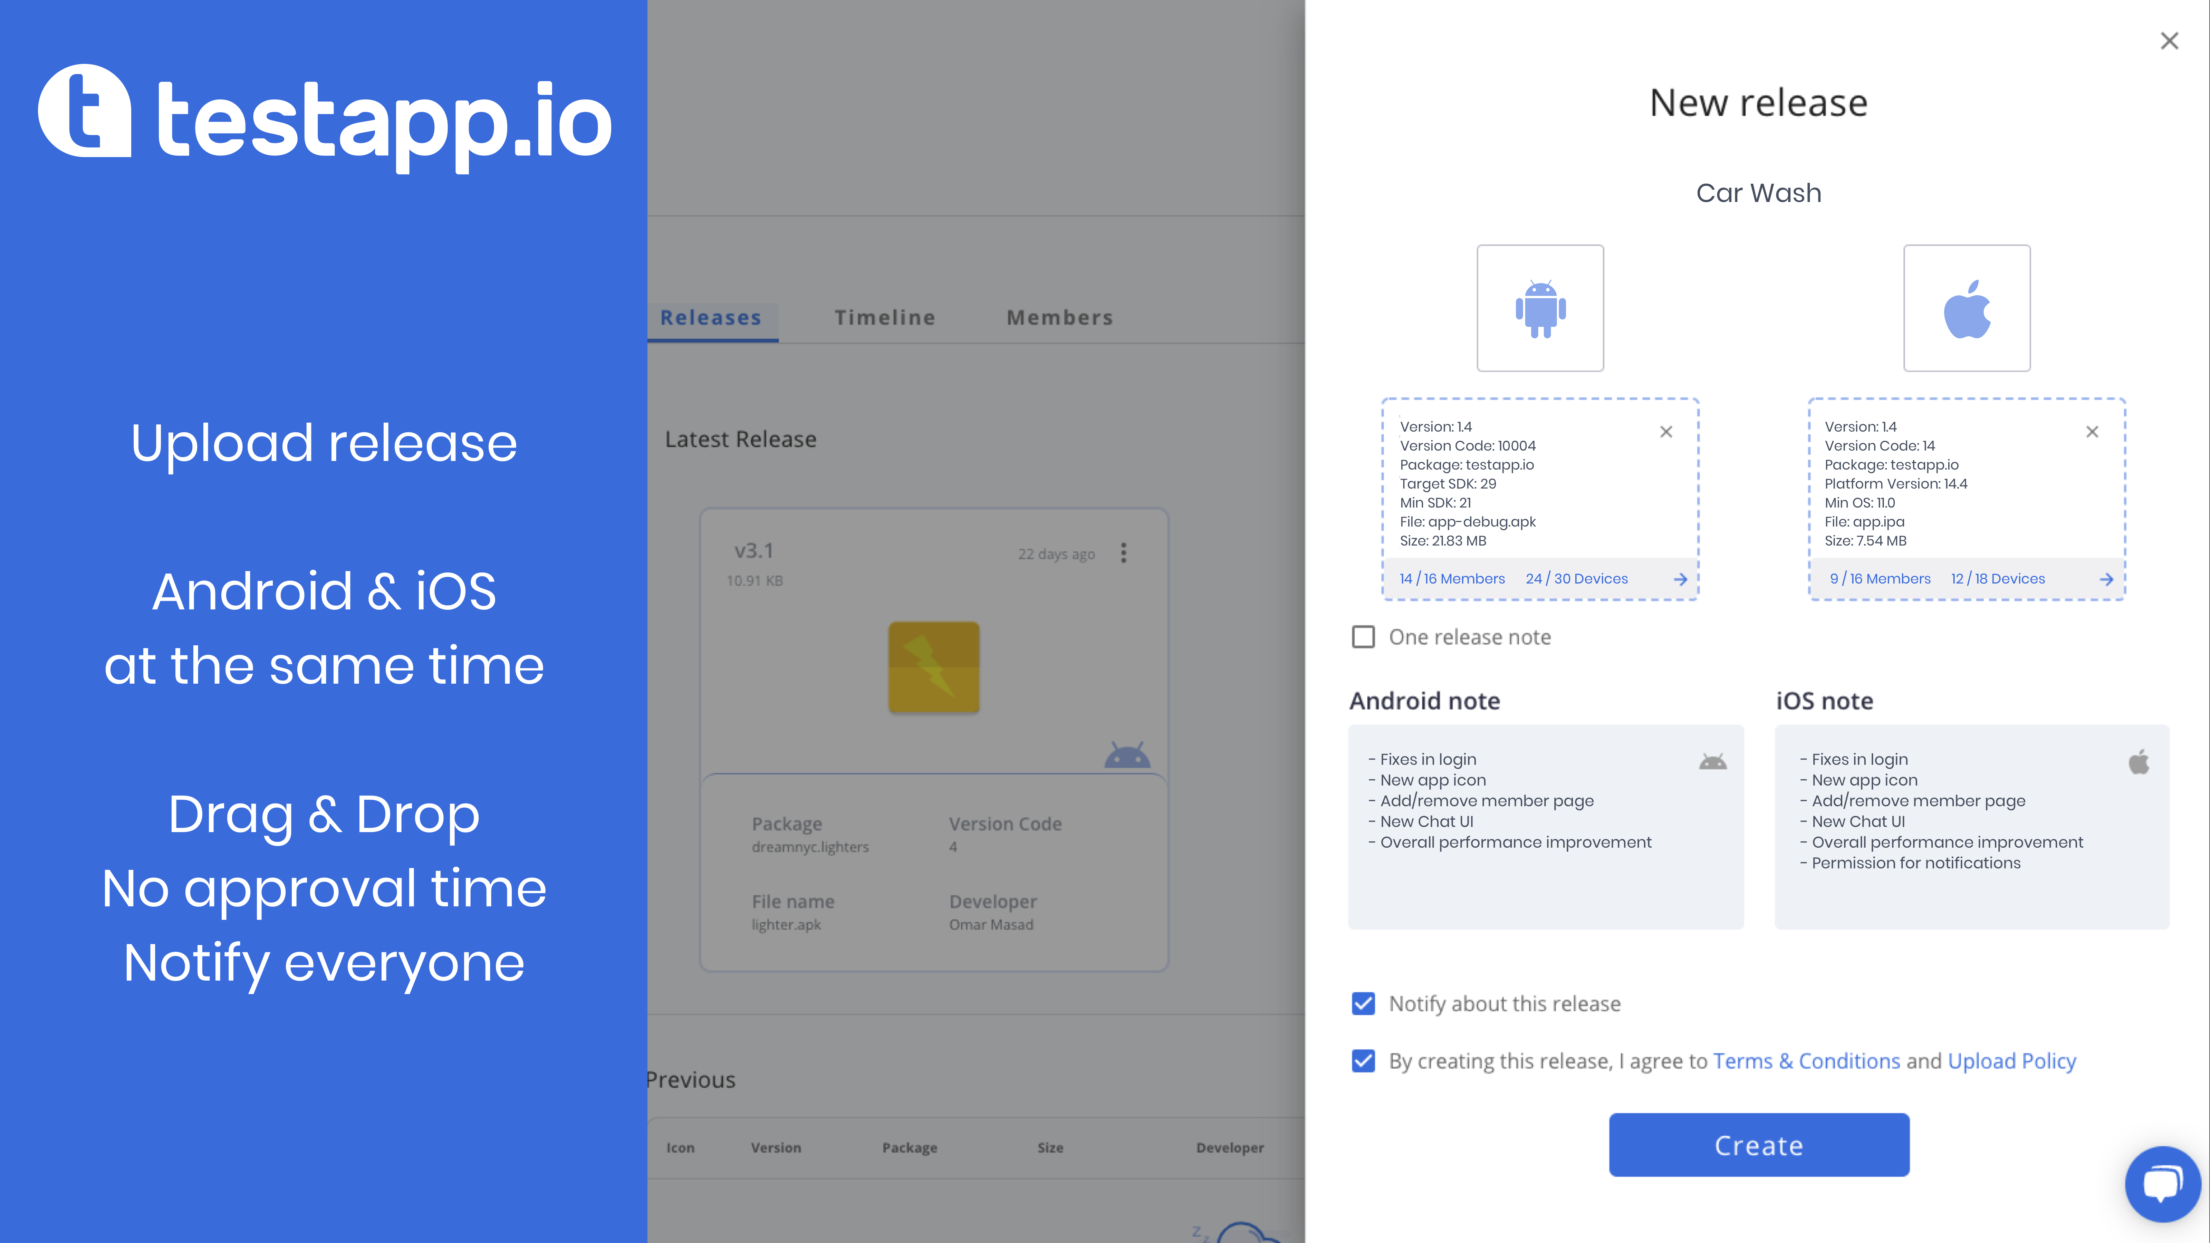Open Android members and devices arrow

1680,579
